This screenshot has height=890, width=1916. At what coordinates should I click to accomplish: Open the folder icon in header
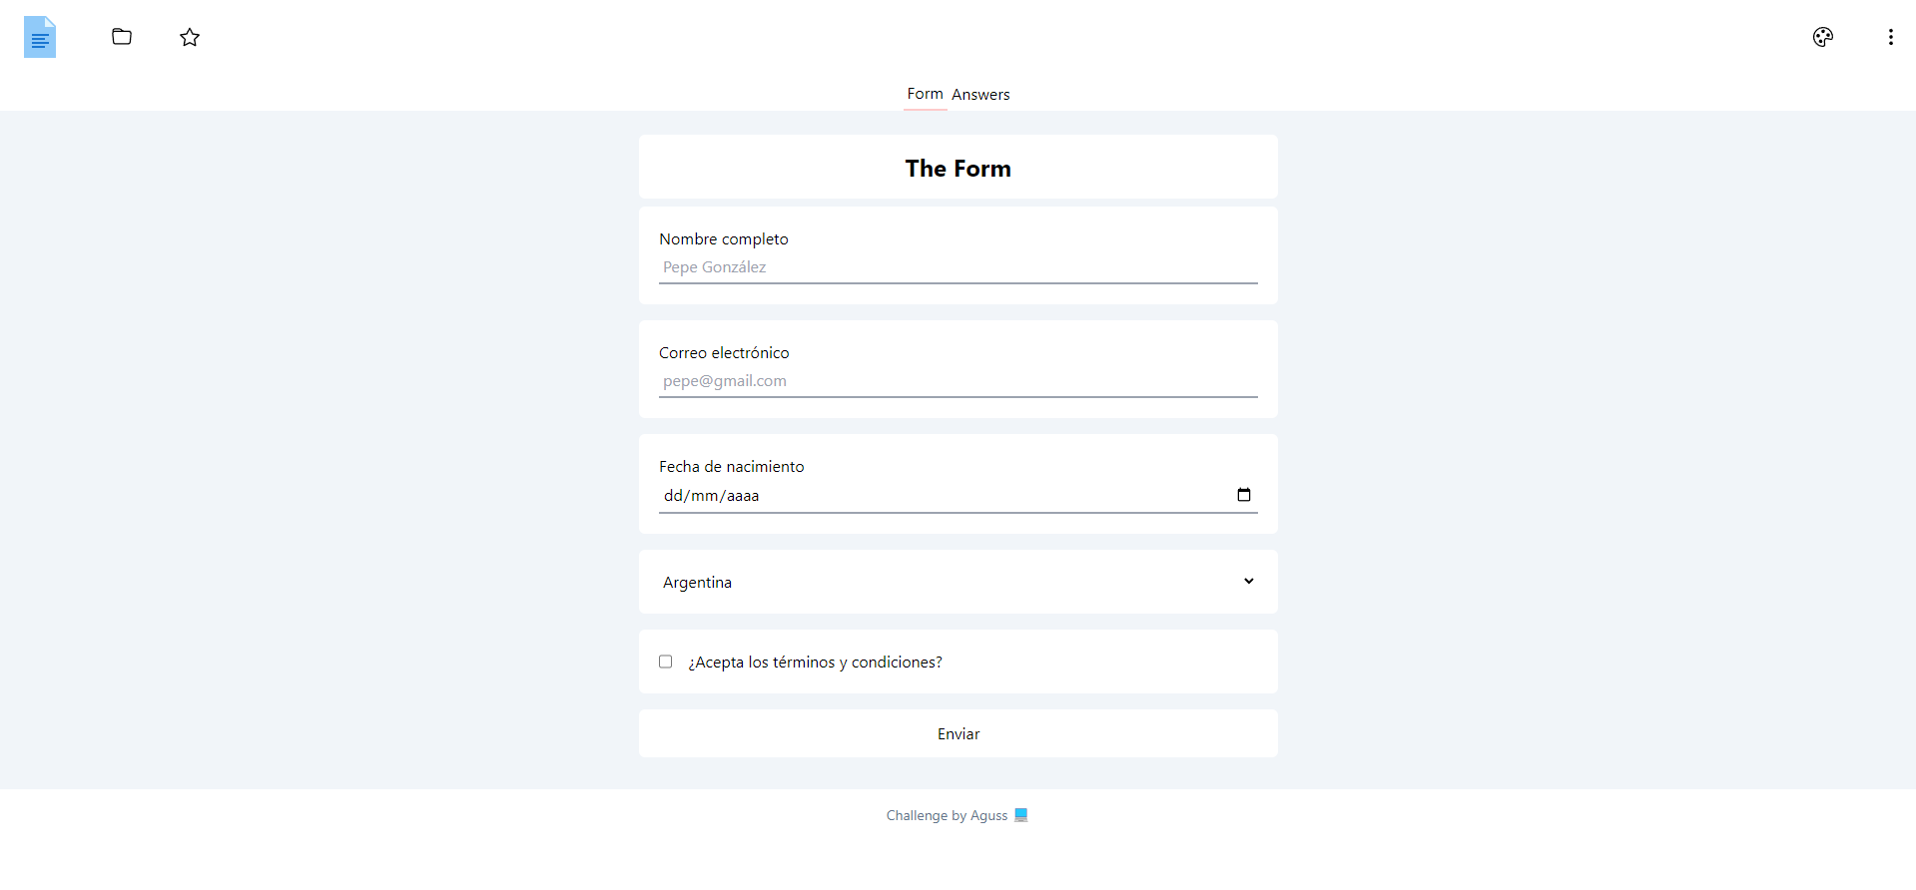click(x=122, y=37)
